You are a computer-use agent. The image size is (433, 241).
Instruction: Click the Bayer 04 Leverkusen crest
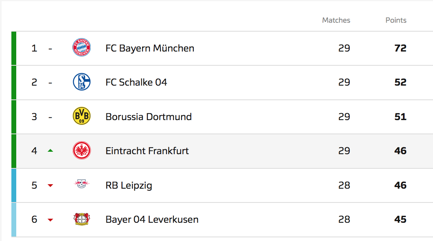point(82,219)
